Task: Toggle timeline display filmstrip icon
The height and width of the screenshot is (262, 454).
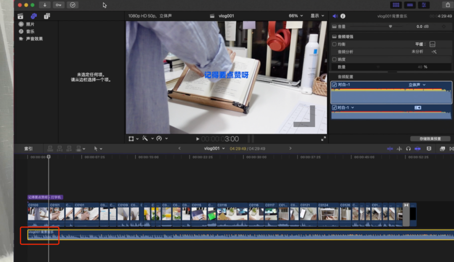Action: click(x=410, y=5)
